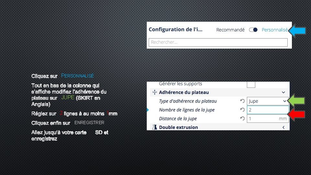The width and height of the screenshot is (311, 175).
Task: Click the Configuration de l'i... title
Action: (175, 29)
